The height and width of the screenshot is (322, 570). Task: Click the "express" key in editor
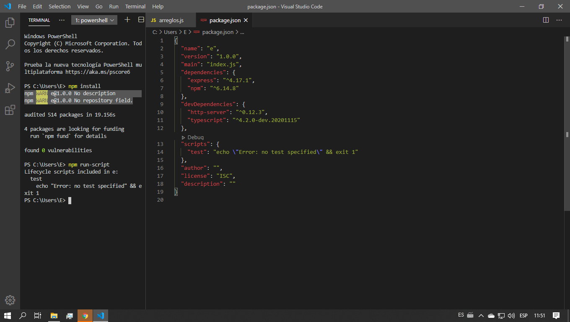[x=202, y=80]
